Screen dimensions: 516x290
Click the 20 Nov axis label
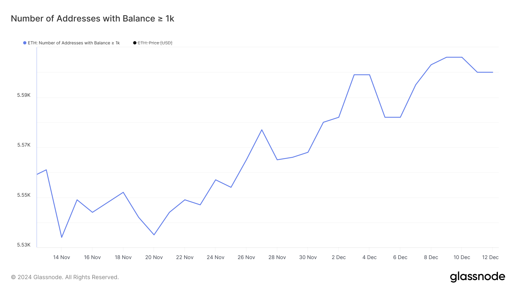coord(154,257)
